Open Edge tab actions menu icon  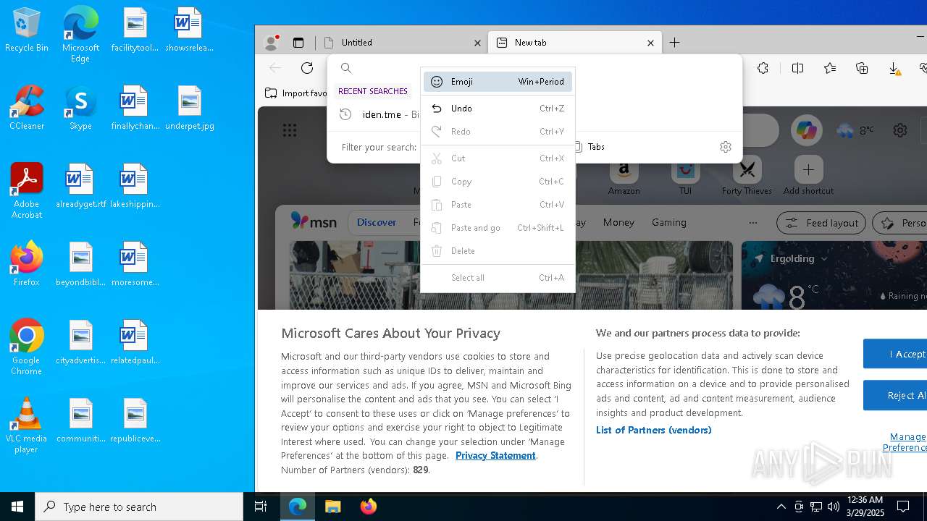click(x=298, y=43)
